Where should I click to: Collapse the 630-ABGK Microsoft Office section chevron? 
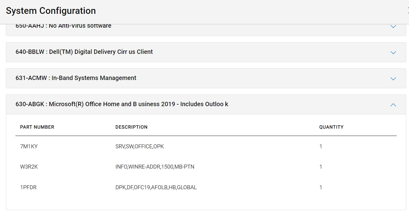393,105
